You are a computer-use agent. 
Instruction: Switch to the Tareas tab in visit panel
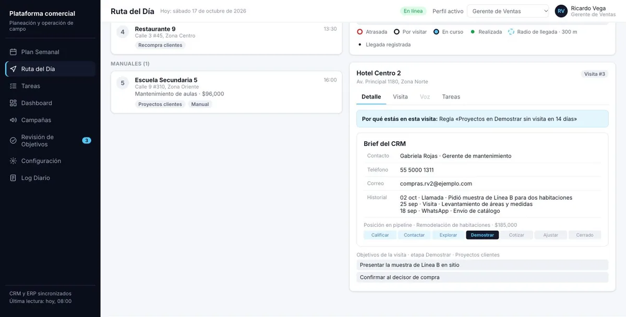451,97
